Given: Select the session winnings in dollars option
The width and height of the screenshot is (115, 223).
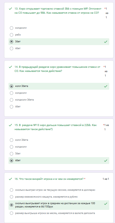Looking at the screenshot, I should (x=12, y=190).
